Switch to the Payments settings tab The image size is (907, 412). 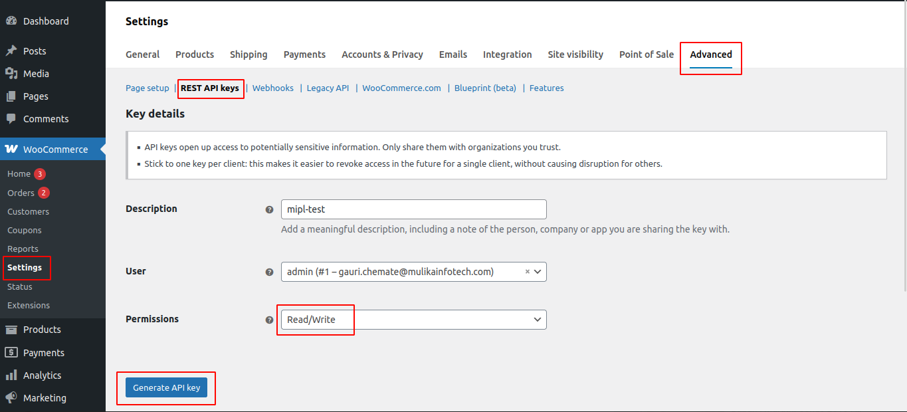(304, 54)
